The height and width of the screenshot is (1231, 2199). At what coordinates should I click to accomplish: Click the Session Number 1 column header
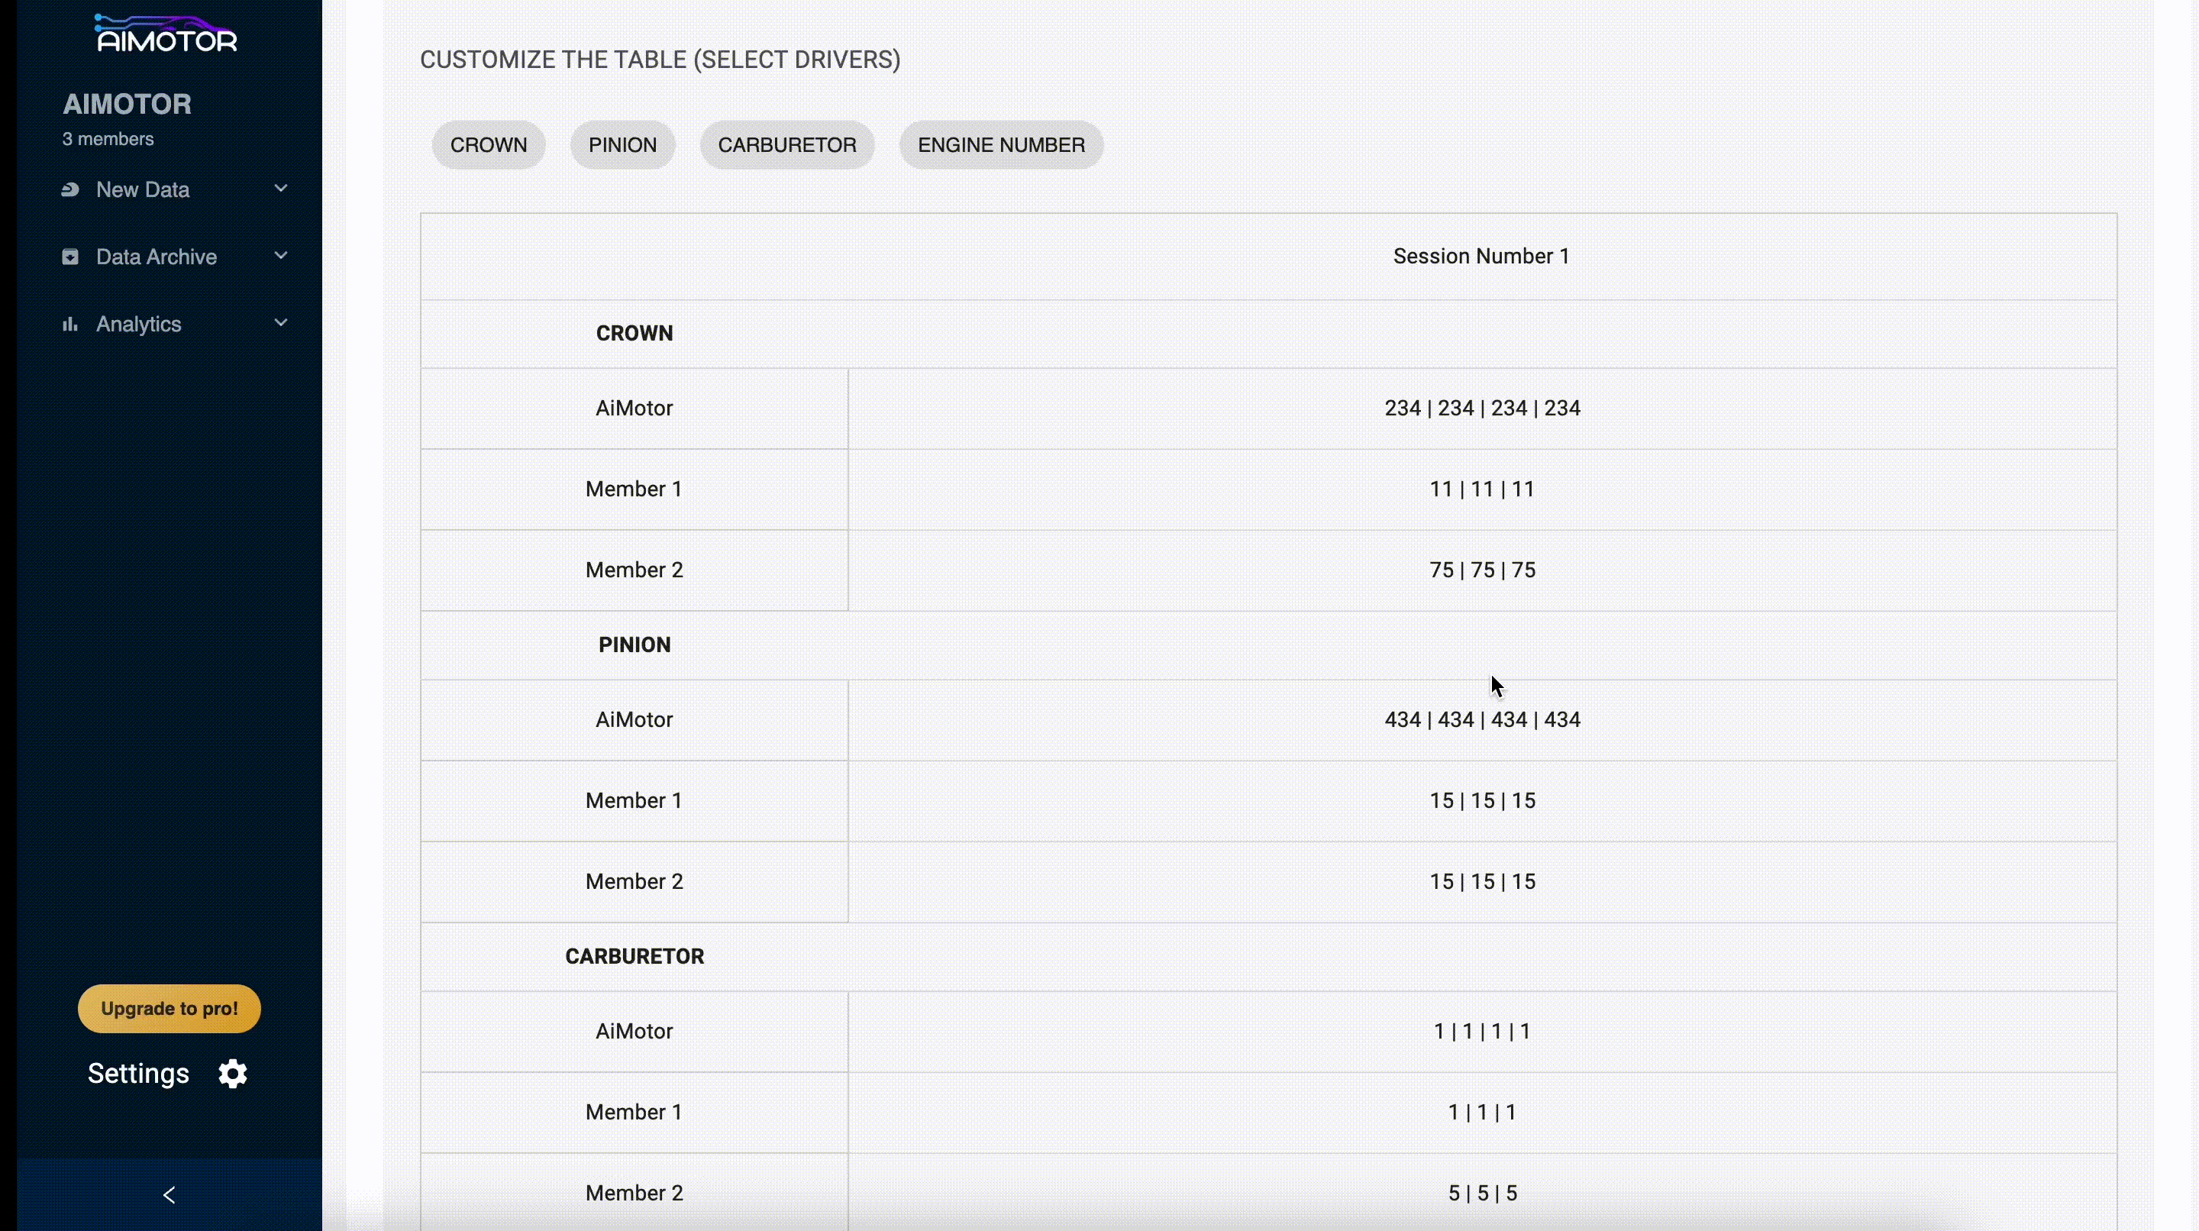(1481, 256)
